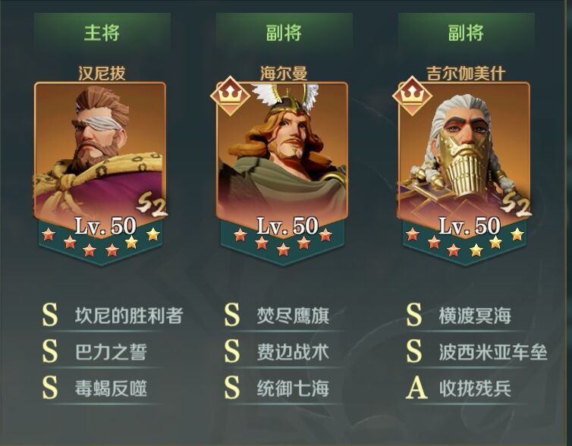Open the 副将 header above 海尔曼
Image resolution: width=572 pixels, height=446 pixels.
[x=284, y=32]
